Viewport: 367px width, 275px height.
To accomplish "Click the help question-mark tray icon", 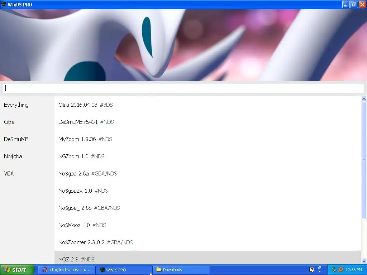I will click(311, 270).
